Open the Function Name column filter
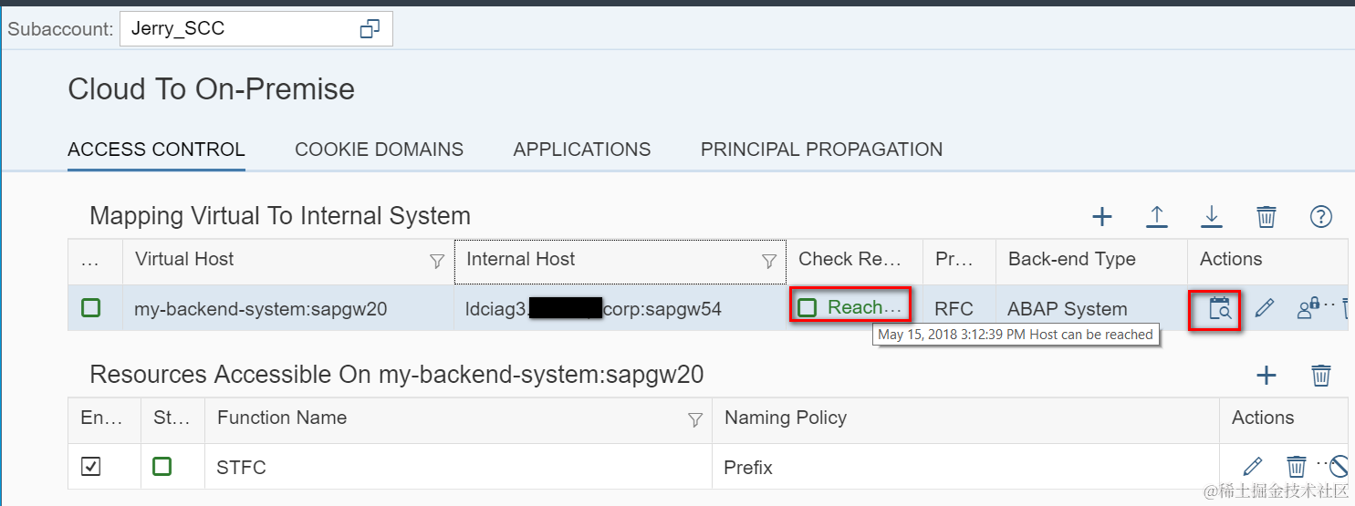 (695, 419)
